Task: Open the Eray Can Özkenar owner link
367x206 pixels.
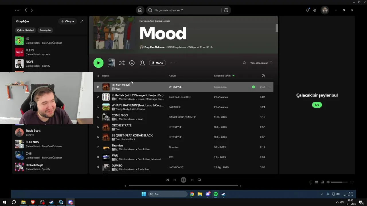Action: click(155, 47)
